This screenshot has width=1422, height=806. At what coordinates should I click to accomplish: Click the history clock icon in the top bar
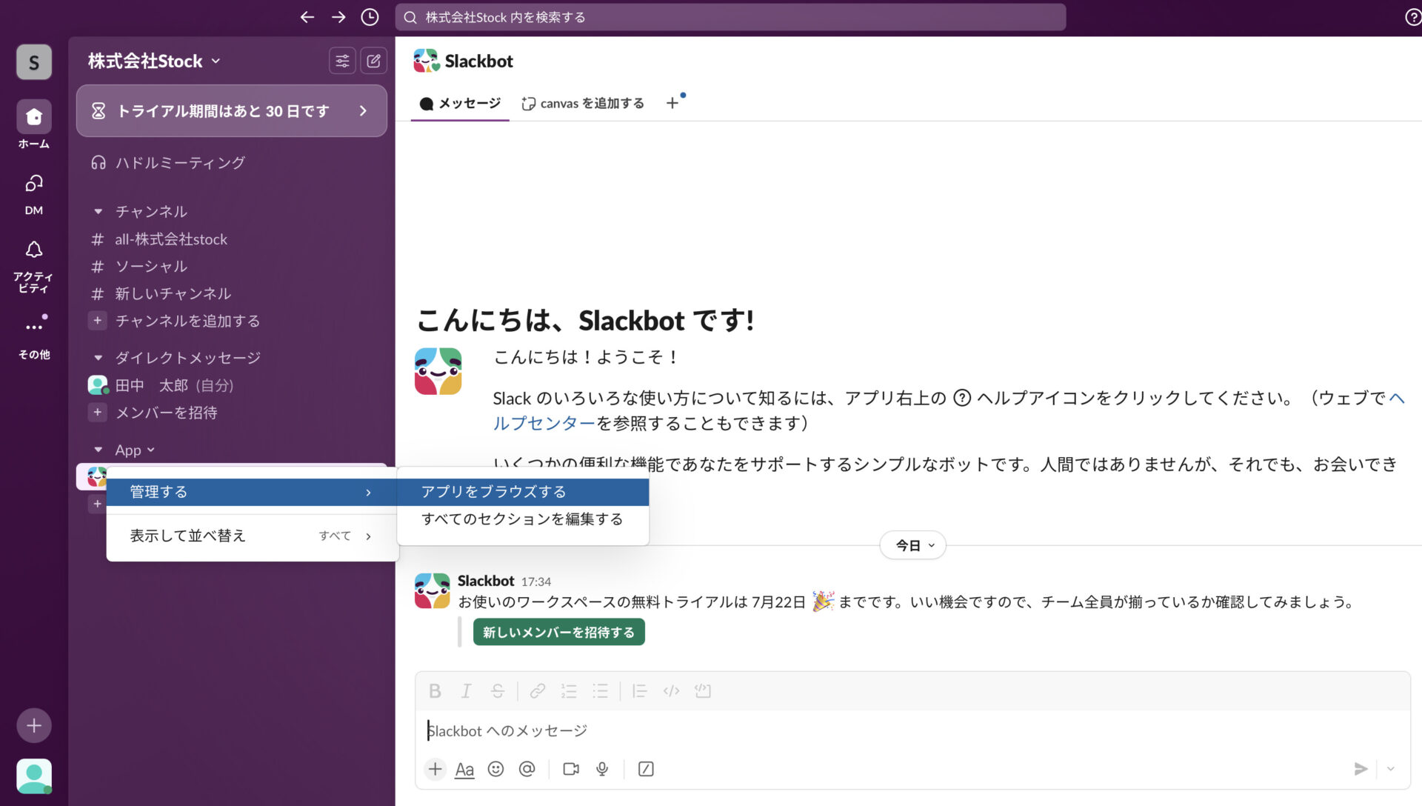369,17
